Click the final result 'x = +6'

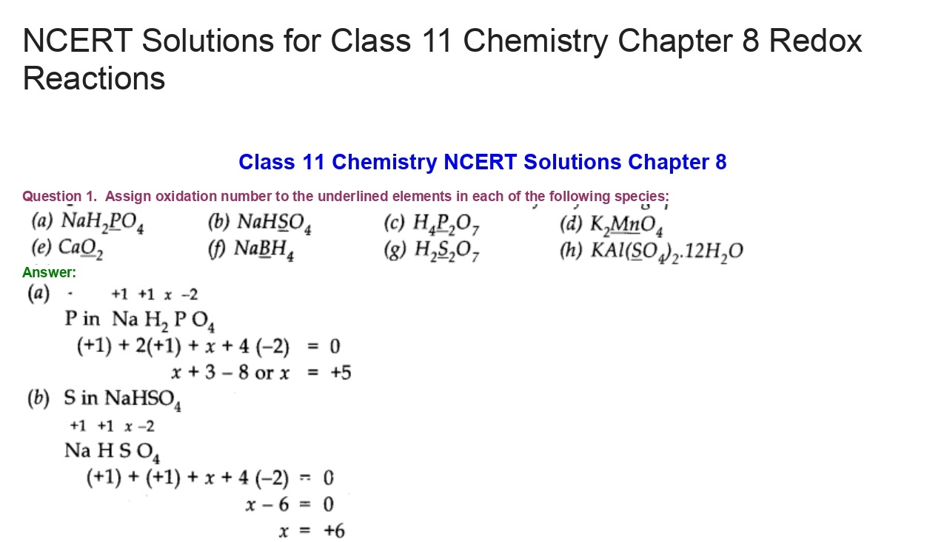[312, 530]
